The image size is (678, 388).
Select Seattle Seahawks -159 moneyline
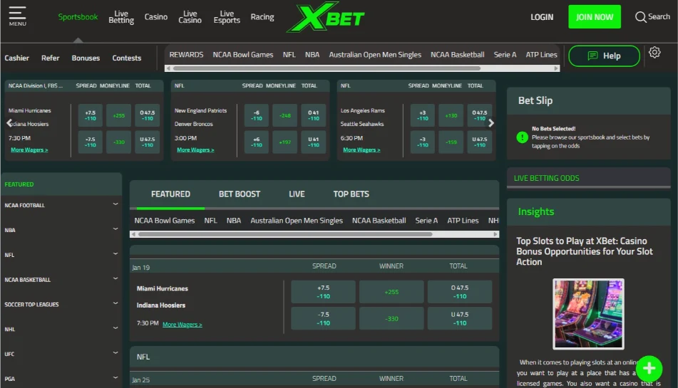(x=451, y=142)
